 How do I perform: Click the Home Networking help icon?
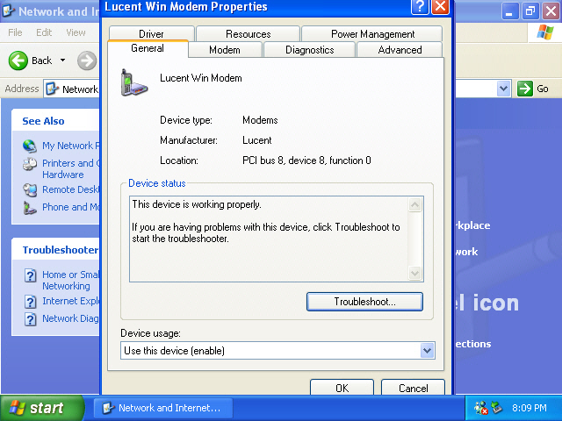click(31, 275)
